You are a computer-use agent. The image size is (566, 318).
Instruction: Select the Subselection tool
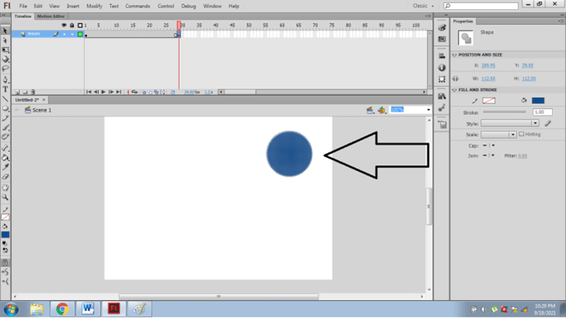[x=5, y=40]
